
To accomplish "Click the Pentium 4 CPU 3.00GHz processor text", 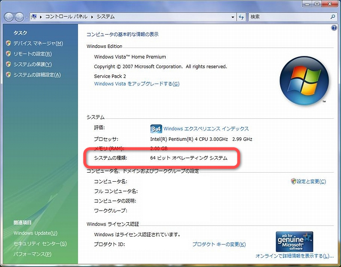I will pos(201,139).
